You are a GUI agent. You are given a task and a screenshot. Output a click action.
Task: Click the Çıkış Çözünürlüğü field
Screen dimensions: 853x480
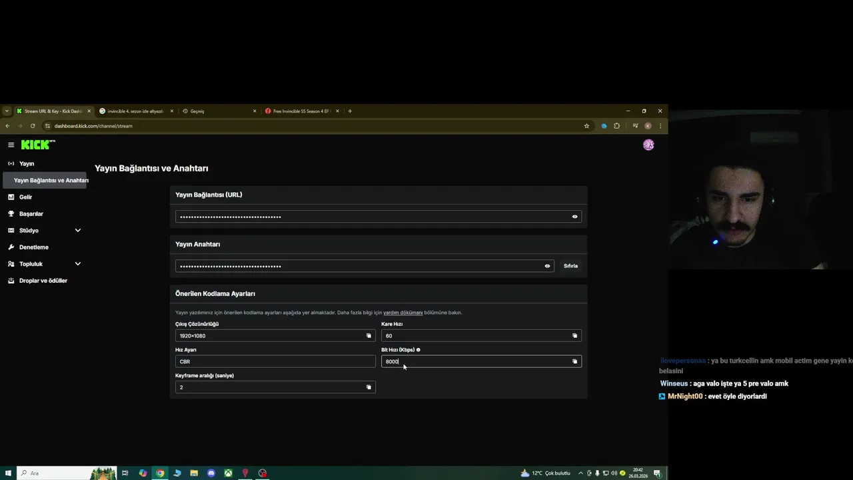[x=275, y=336]
